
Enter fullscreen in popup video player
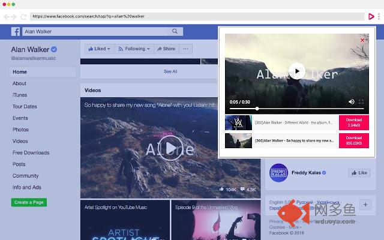tap(361, 101)
